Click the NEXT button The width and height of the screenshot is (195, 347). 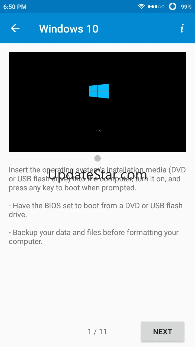point(162,331)
